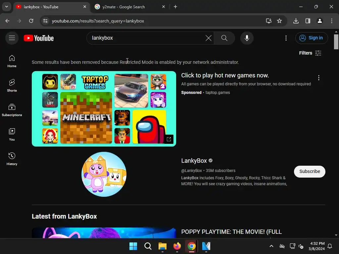Click Chrome icon in taskbar

192,246
